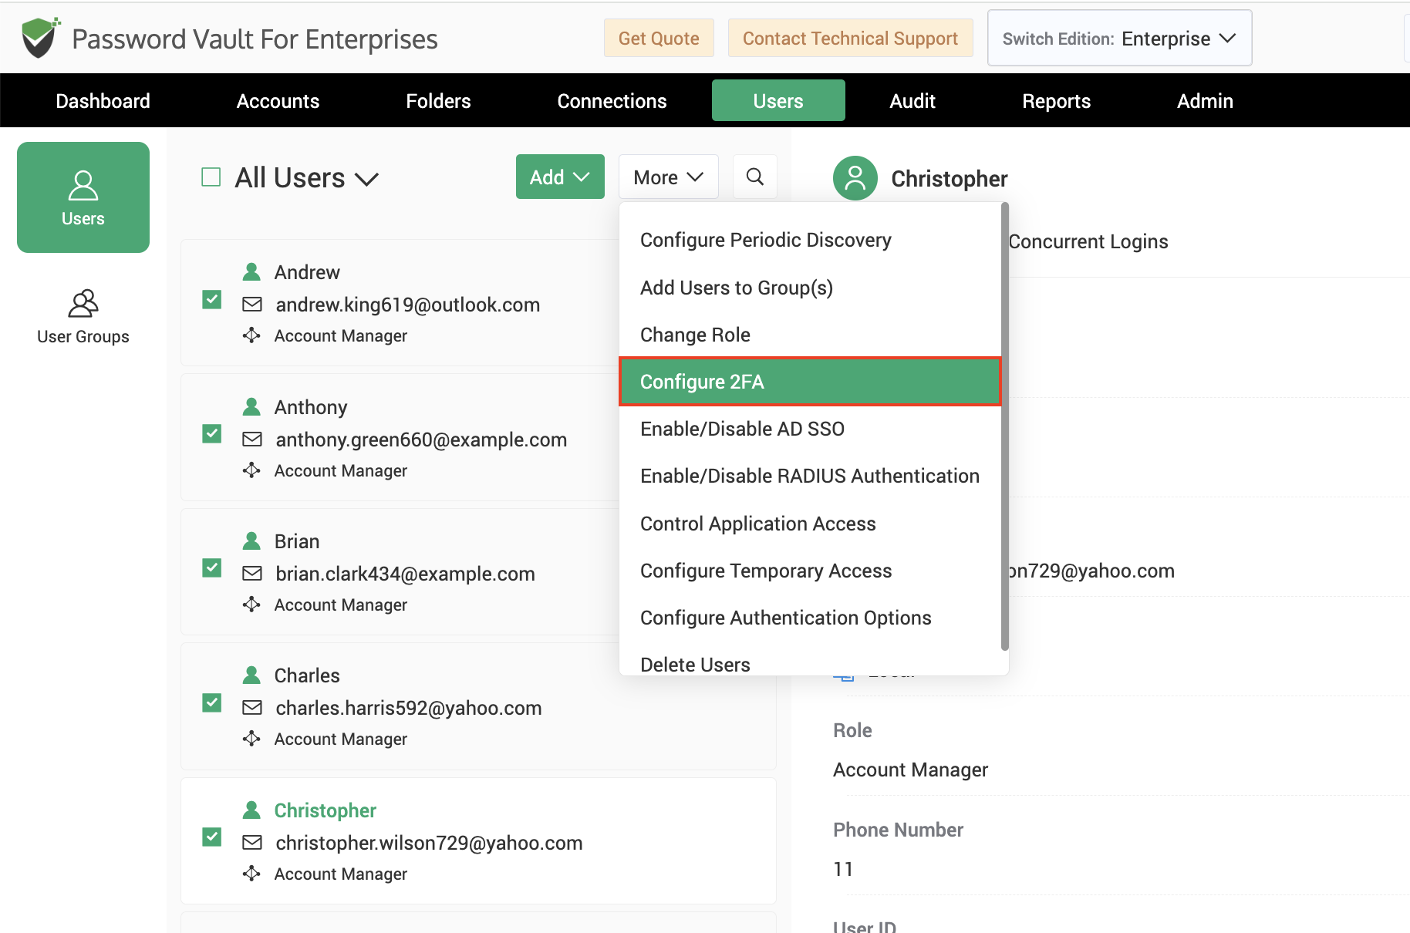The width and height of the screenshot is (1410, 933).
Task: Uncheck Christopher's checkbox
Action: coord(212,837)
